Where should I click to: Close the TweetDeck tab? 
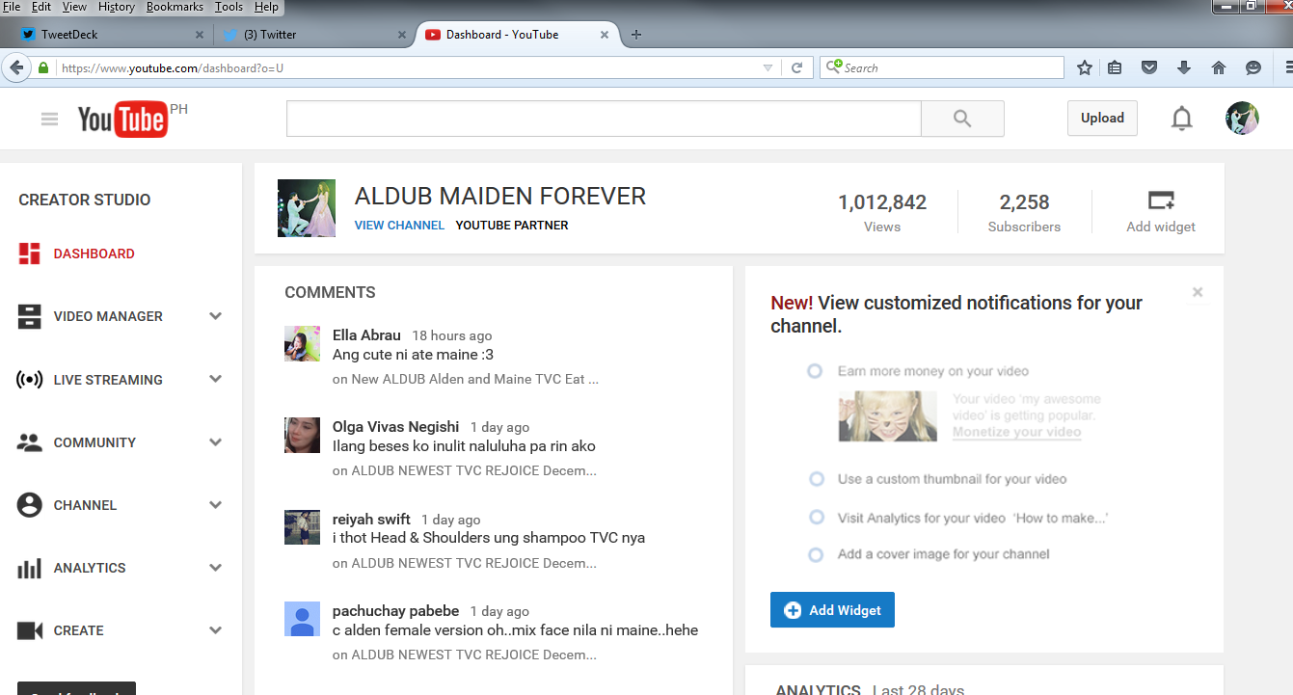[x=200, y=35]
